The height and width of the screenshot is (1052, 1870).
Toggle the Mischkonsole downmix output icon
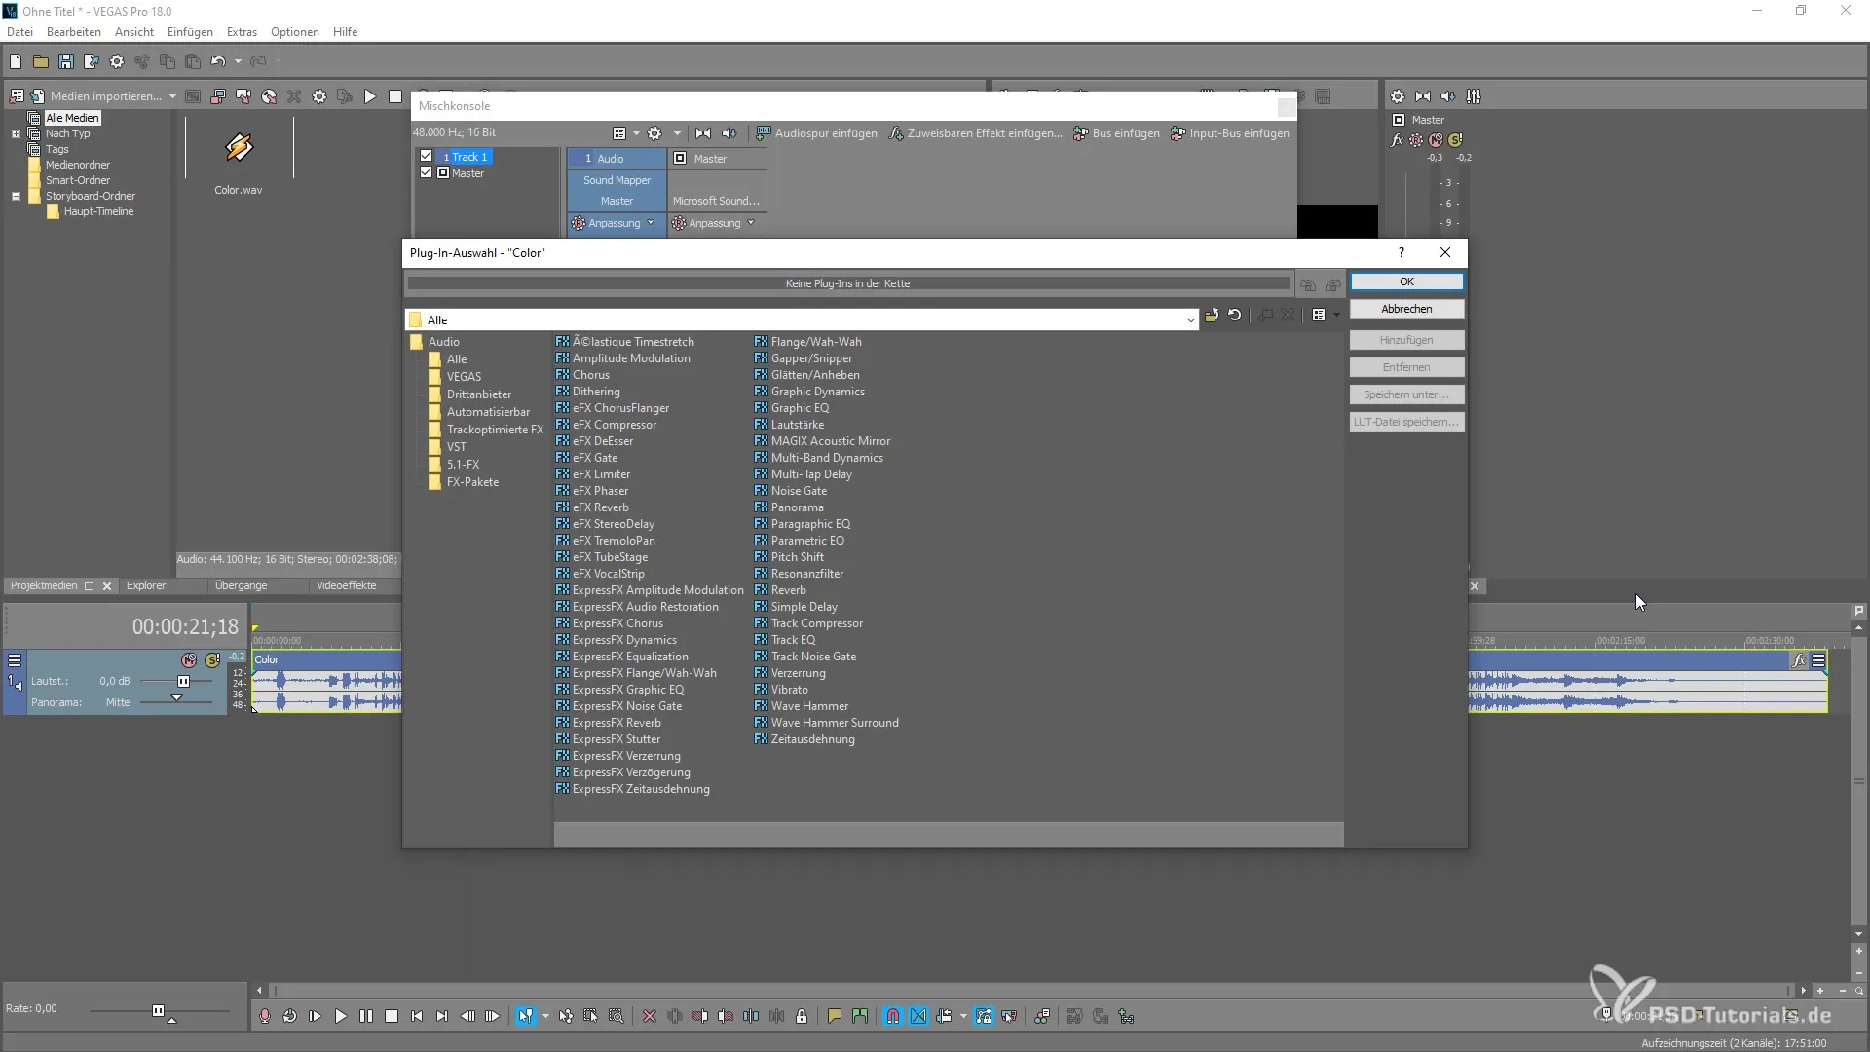(x=703, y=133)
